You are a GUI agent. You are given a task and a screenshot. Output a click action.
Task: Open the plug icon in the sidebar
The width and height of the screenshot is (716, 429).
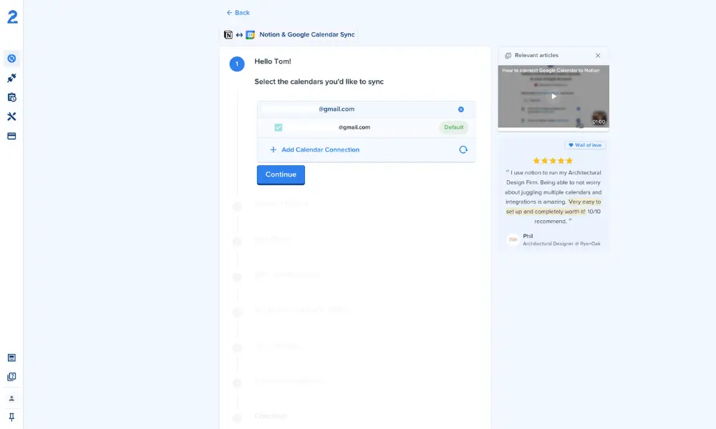click(11, 78)
